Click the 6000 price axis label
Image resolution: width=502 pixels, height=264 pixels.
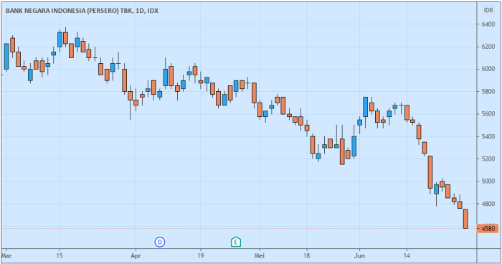488,69
